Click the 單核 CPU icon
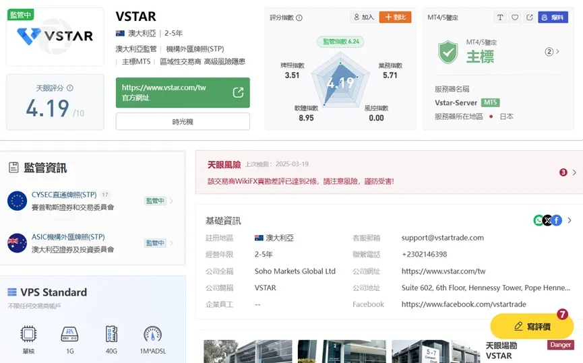583x363 pixels. pos(28,333)
